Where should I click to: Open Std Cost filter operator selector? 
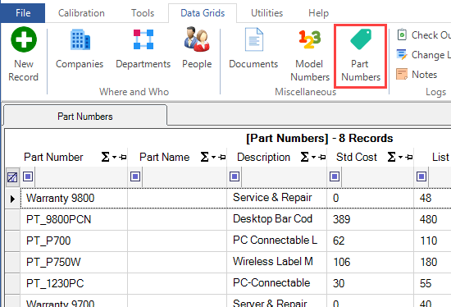pos(335,176)
